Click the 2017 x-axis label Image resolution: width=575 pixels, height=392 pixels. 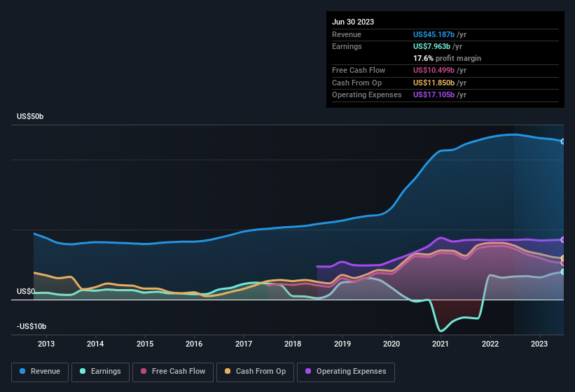point(244,344)
